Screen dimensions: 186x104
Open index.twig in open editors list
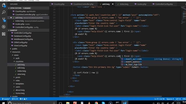pos(28,21)
